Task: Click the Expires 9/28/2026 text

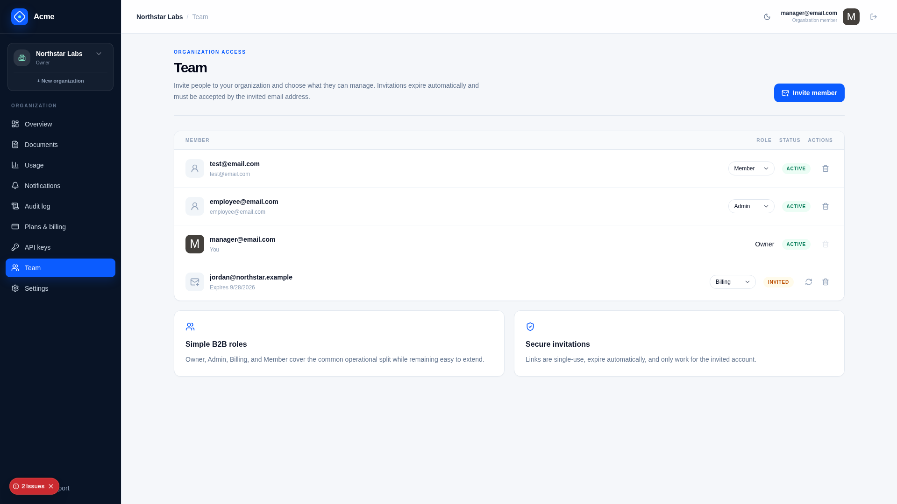Action: tap(232, 287)
